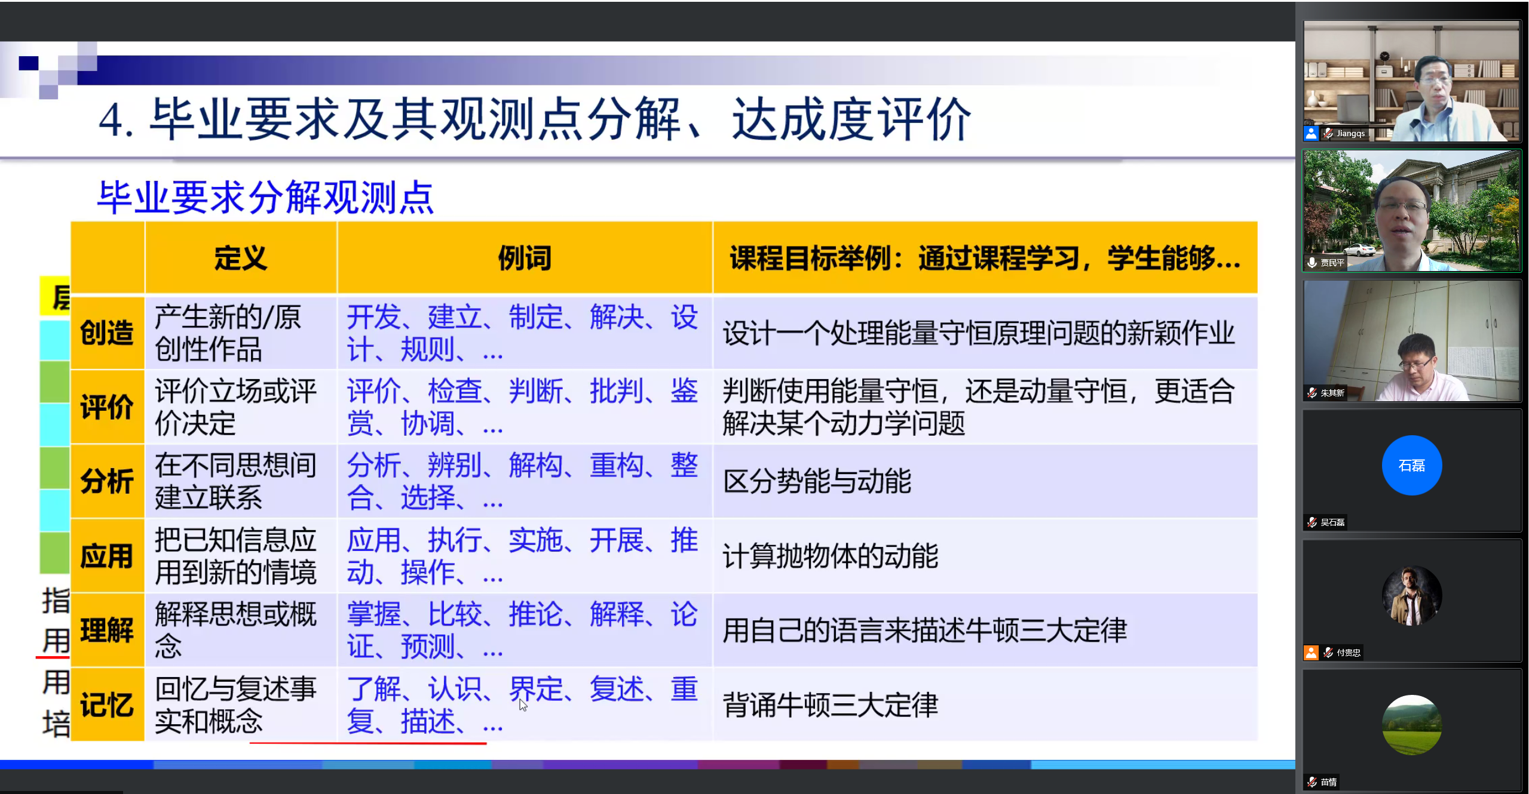Click 付贵忠's avatar photo
Screen dimensions: 1529x794
point(1412,594)
